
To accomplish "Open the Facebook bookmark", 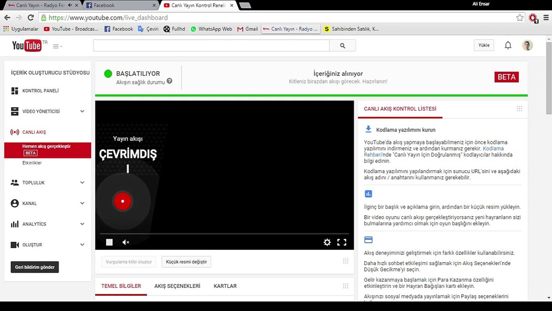I will coord(119,29).
